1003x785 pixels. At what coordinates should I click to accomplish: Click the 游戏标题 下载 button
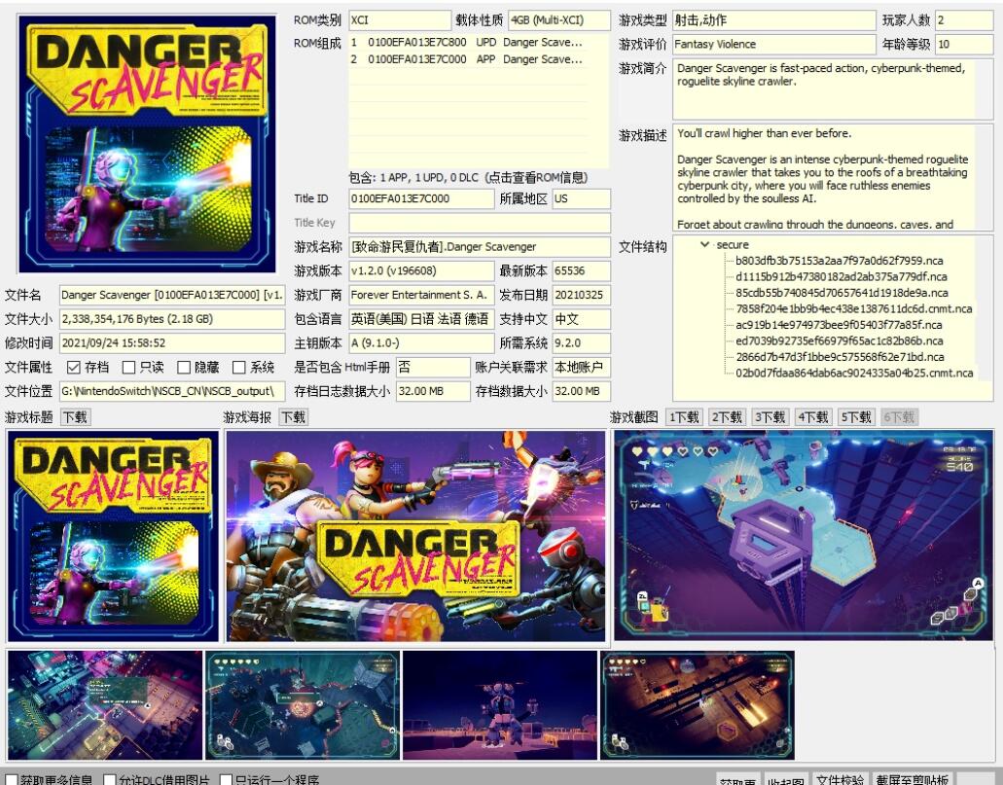click(76, 417)
